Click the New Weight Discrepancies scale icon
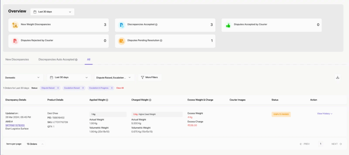 coord(15,25)
